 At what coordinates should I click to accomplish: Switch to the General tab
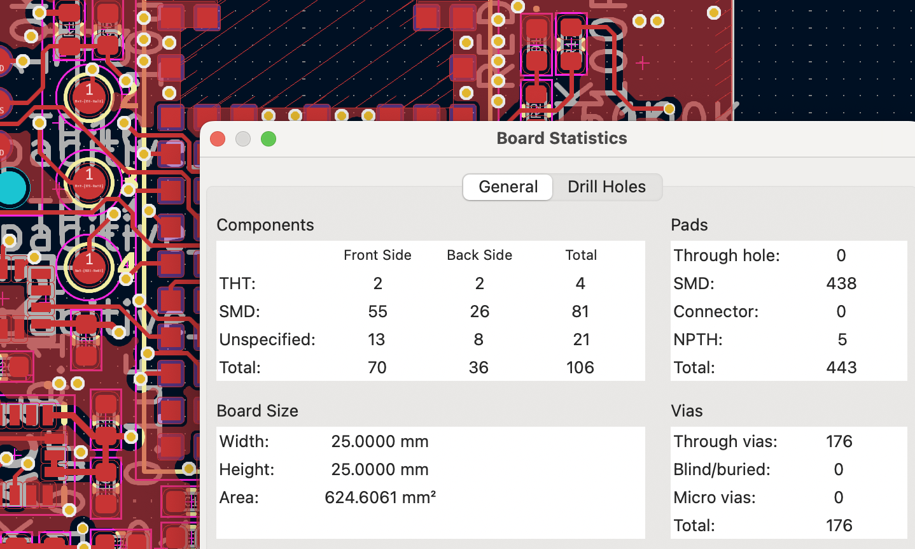click(508, 187)
